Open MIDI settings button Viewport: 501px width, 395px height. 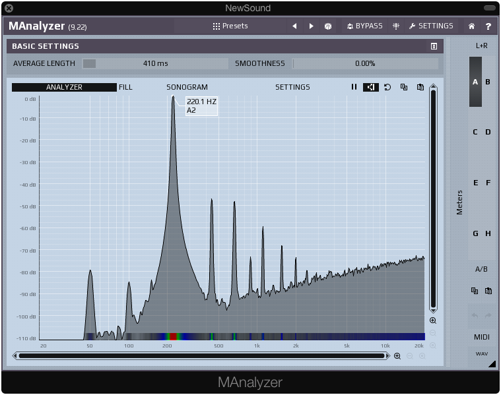[x=481, y=337]
